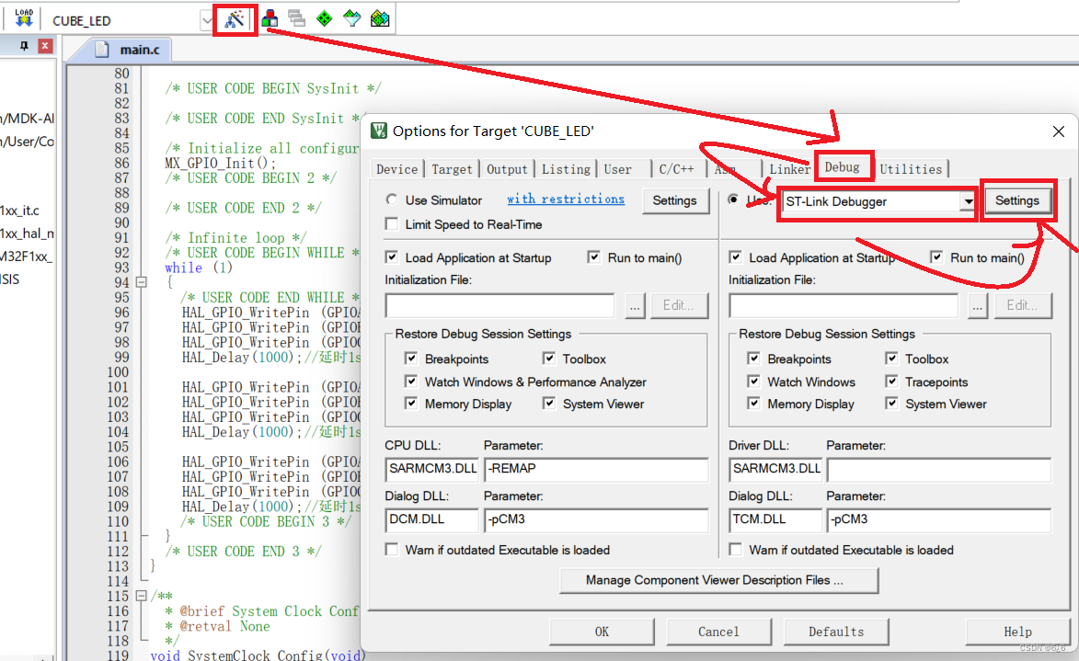Click the Manage Multi-Project Workspace icon

point(296,18)
